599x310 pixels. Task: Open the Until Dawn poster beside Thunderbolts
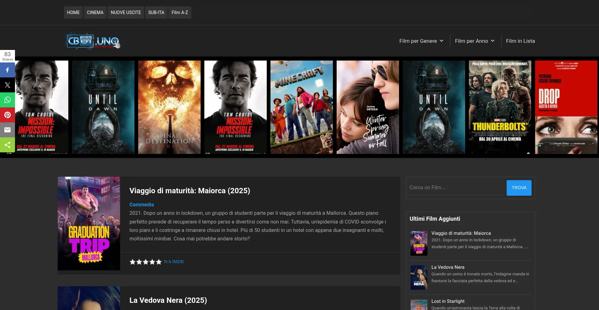coord(434,107)
